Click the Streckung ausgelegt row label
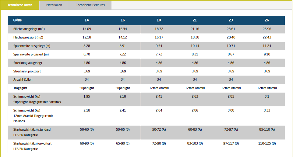 tap(28, 63)
